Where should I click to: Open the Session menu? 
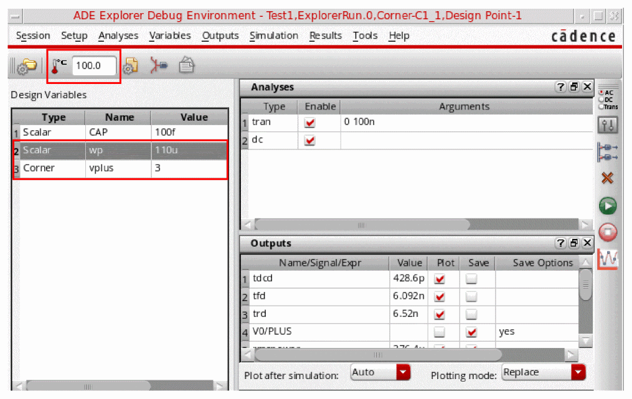click(33, 36)
